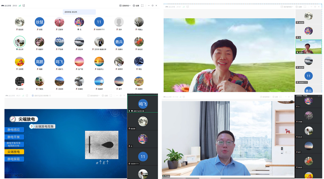This screenshot has height=179, width=324.
Task: Open meeting info logo in gallery window
Action: coord(2,6)
